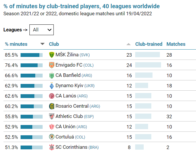
Task: Click the club-trained bar for Envigado FC
Action: (148, 65)
